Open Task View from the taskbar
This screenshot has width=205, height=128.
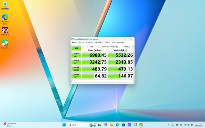point(100,125)
